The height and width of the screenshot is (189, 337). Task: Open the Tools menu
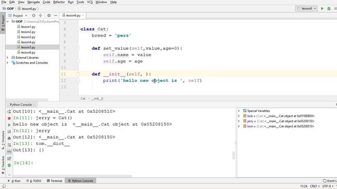(x=80, y=2)
